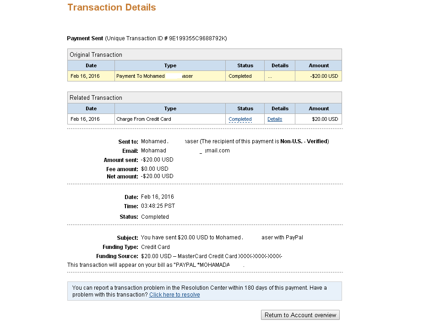Click the 'Charge From Credit Card' cell

144,119
